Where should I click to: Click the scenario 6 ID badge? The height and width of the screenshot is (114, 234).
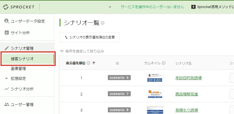click(119, 78)
